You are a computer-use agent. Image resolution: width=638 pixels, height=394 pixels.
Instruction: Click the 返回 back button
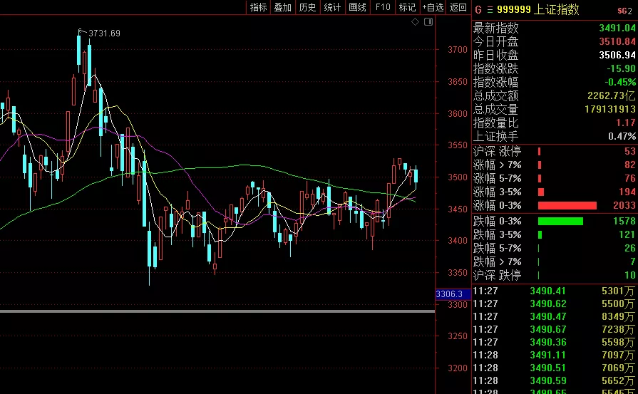click(x=458, y=7)
